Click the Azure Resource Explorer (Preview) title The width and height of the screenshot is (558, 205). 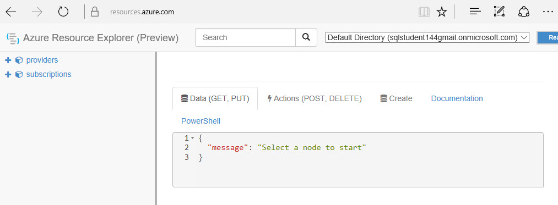(101, 38)
